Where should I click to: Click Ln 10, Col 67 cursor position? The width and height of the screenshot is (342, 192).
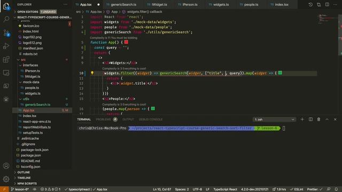tap(162, 189)
